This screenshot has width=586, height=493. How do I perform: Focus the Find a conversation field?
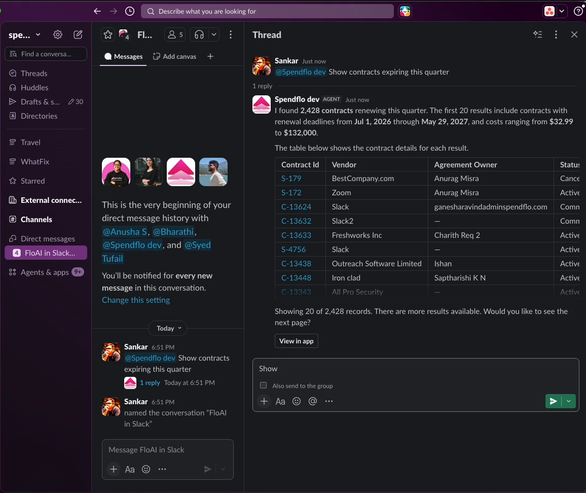click(46, 54)
